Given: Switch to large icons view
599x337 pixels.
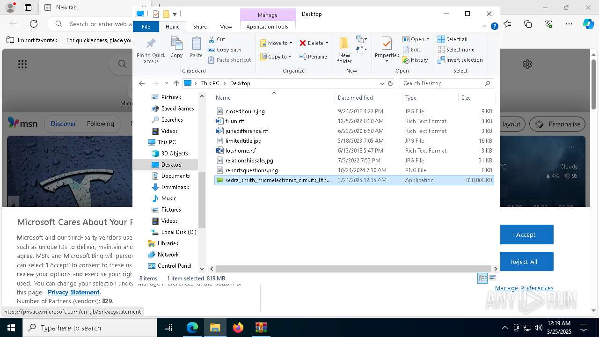Looking at the screenshot, I should coord(493,278).
